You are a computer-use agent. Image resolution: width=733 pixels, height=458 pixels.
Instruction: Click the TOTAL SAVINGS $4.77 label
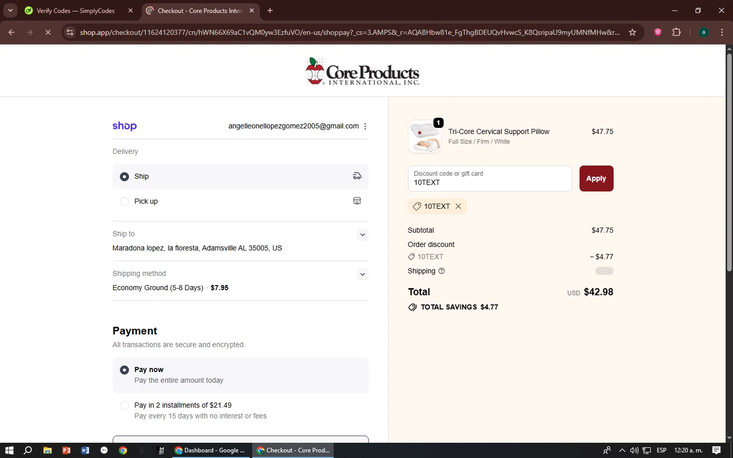pos(459,307)
